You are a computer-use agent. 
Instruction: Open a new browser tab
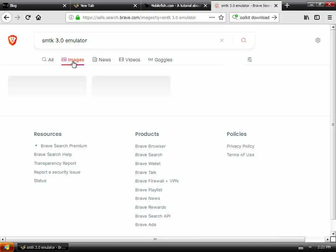(287, 6)
